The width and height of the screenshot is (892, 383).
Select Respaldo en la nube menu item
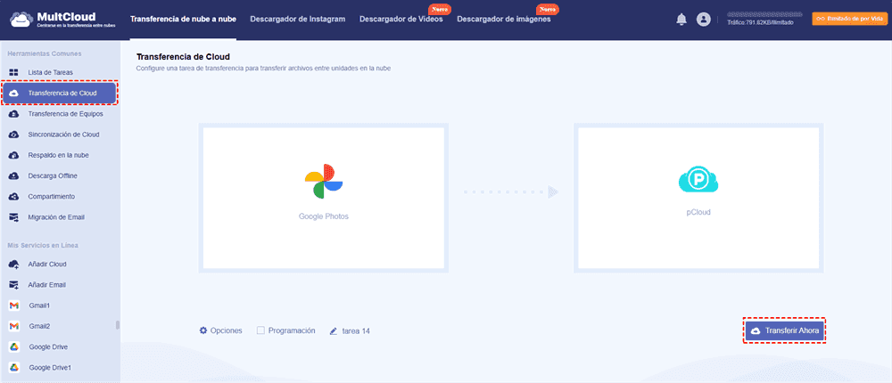pyautogui.click(x=60, y=155)
